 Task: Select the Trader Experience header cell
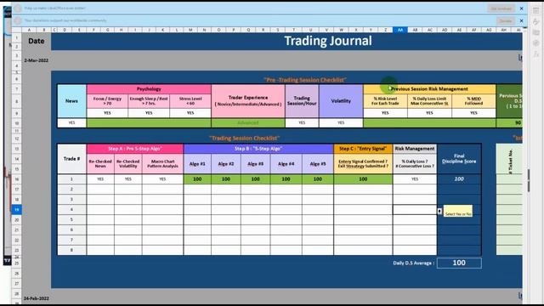[248, 101]
